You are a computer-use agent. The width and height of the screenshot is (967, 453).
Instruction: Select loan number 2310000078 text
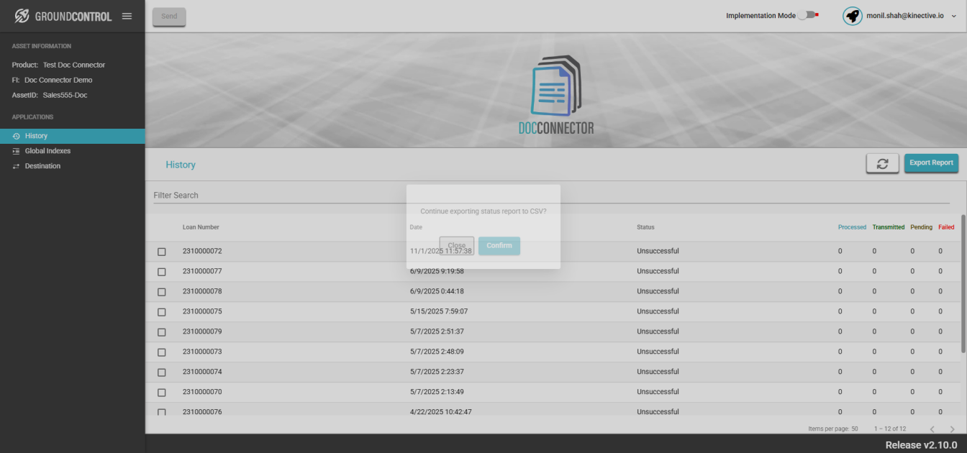[202, 292]
